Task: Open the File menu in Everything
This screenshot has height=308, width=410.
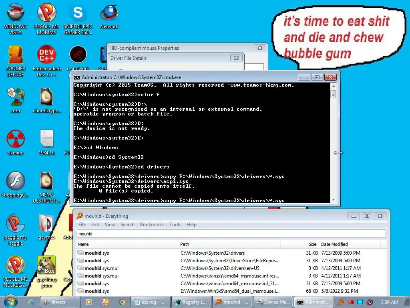Action: (x=82, y=225)
